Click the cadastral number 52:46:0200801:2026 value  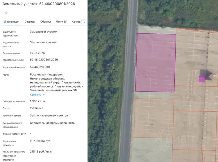pyautogui.click(x=44, y=60)
